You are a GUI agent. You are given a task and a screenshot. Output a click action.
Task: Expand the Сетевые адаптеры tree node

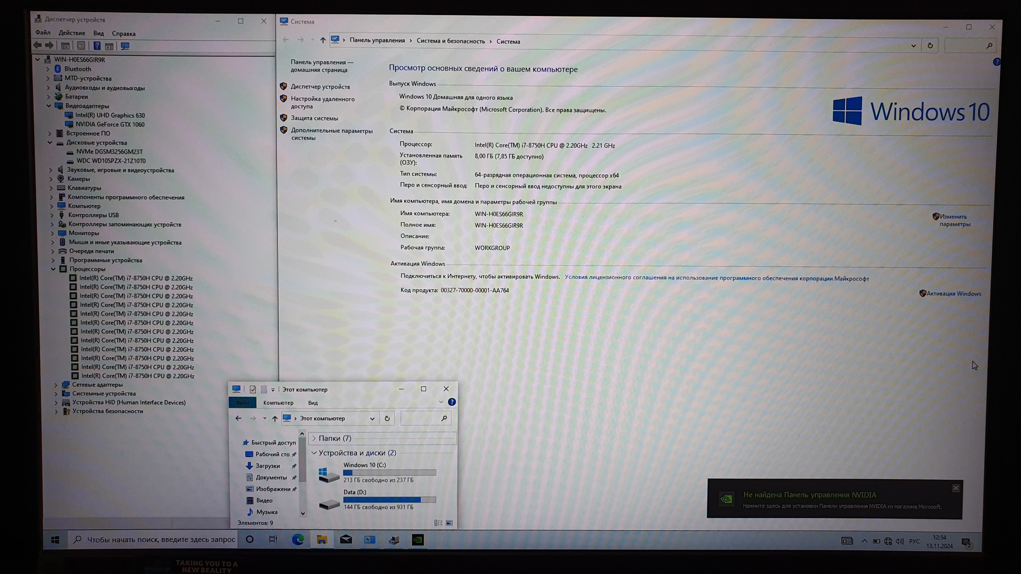tap(56, 385)
